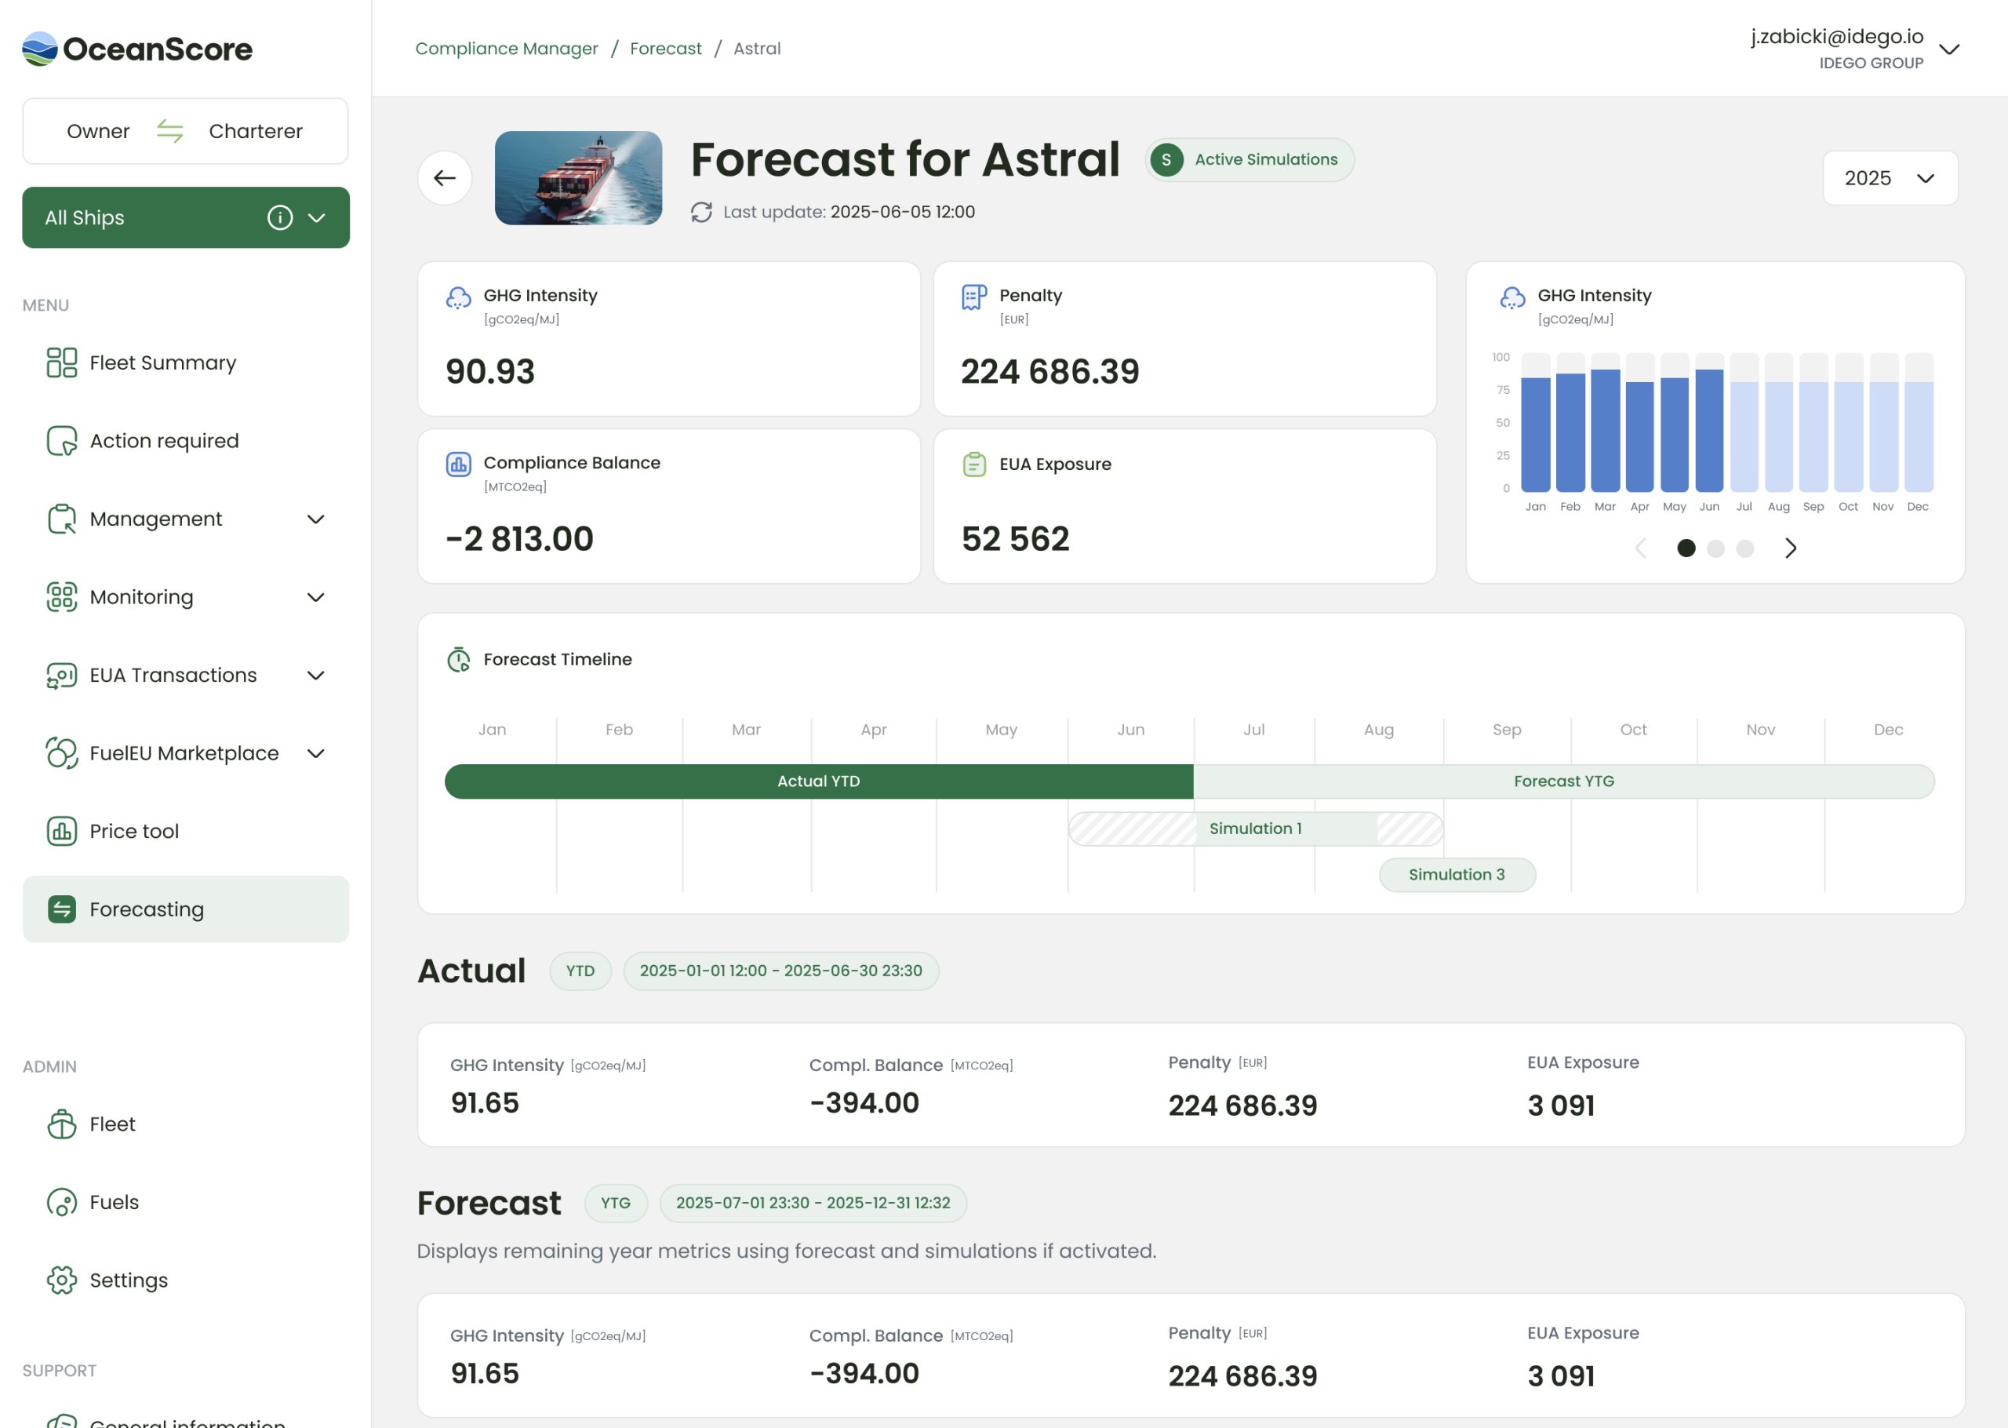Click the Settings gear icon in sidebar
Viewport: 2008px width, 1428px height.
tap(61, 1280)
